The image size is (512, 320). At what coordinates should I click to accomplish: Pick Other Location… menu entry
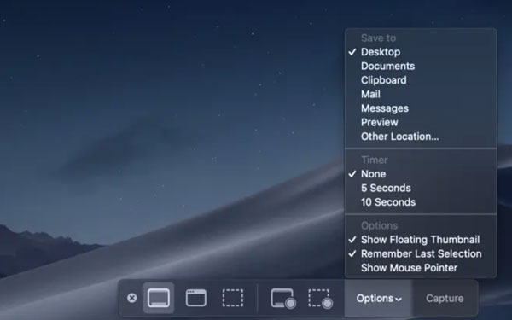(x=421, y=137)
